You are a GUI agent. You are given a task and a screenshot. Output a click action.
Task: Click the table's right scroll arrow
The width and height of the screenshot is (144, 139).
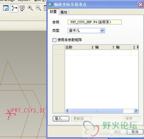click(136, 111)
